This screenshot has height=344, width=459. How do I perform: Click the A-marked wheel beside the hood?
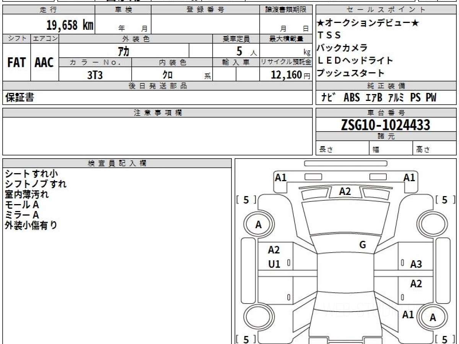pos(258,225)
